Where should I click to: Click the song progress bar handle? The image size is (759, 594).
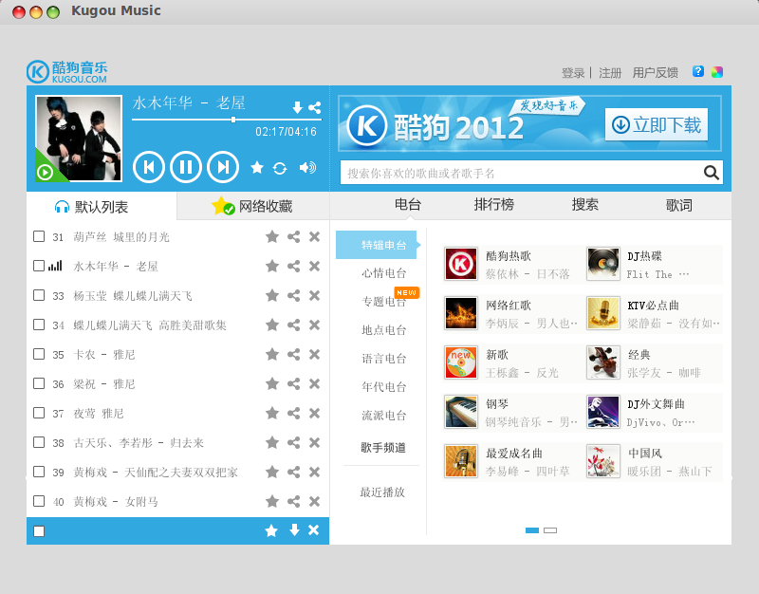pyautogui.click(x=233, y=120)
